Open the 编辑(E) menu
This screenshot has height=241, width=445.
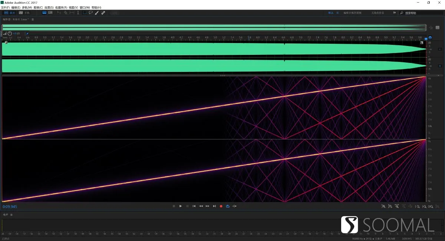(16, 7)
